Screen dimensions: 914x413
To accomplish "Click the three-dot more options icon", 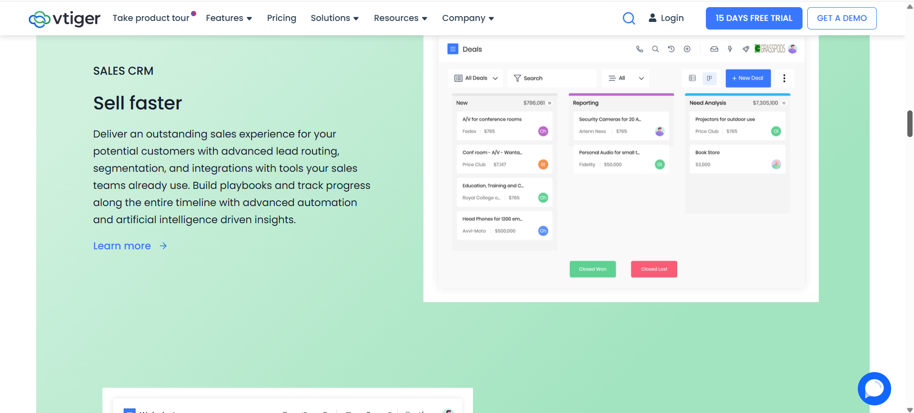I will 784,79.
